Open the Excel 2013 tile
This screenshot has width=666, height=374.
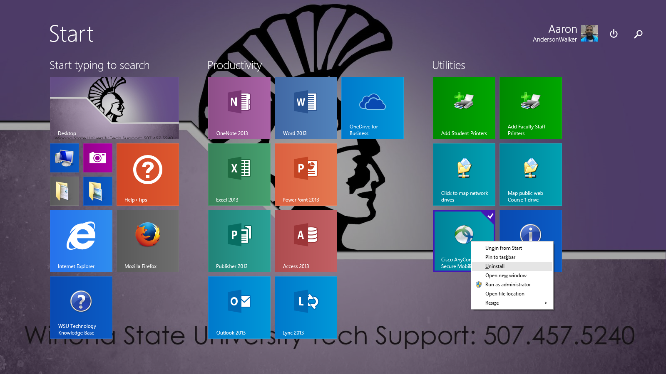click(239, 175)
